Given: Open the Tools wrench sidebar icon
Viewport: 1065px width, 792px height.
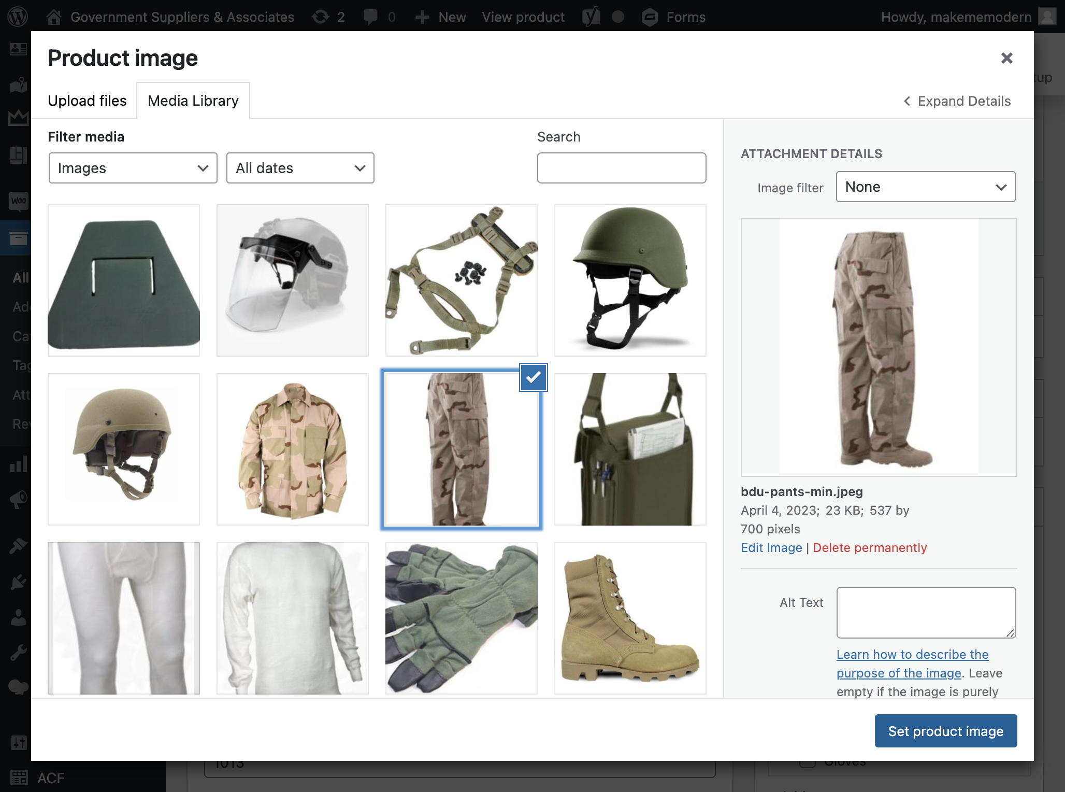Looking at the screenshot, I should (x=18, y=653).
